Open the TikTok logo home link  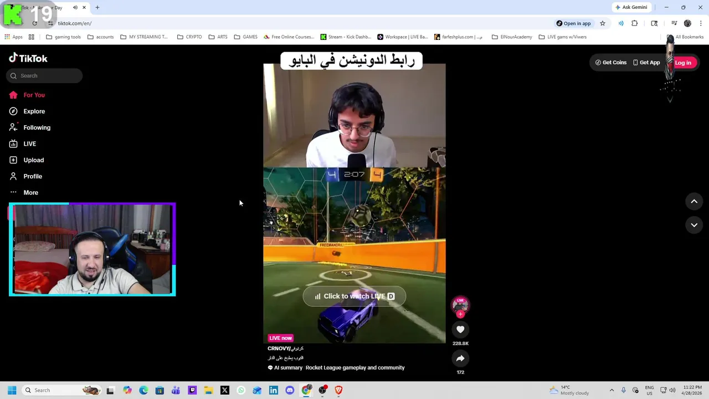pyautogui.click(x=28, y=58)
